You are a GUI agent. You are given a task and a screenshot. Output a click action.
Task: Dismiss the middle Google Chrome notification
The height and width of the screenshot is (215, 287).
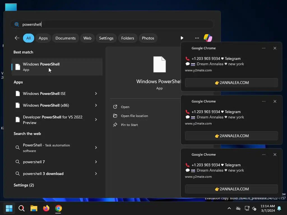coord(275,101)
